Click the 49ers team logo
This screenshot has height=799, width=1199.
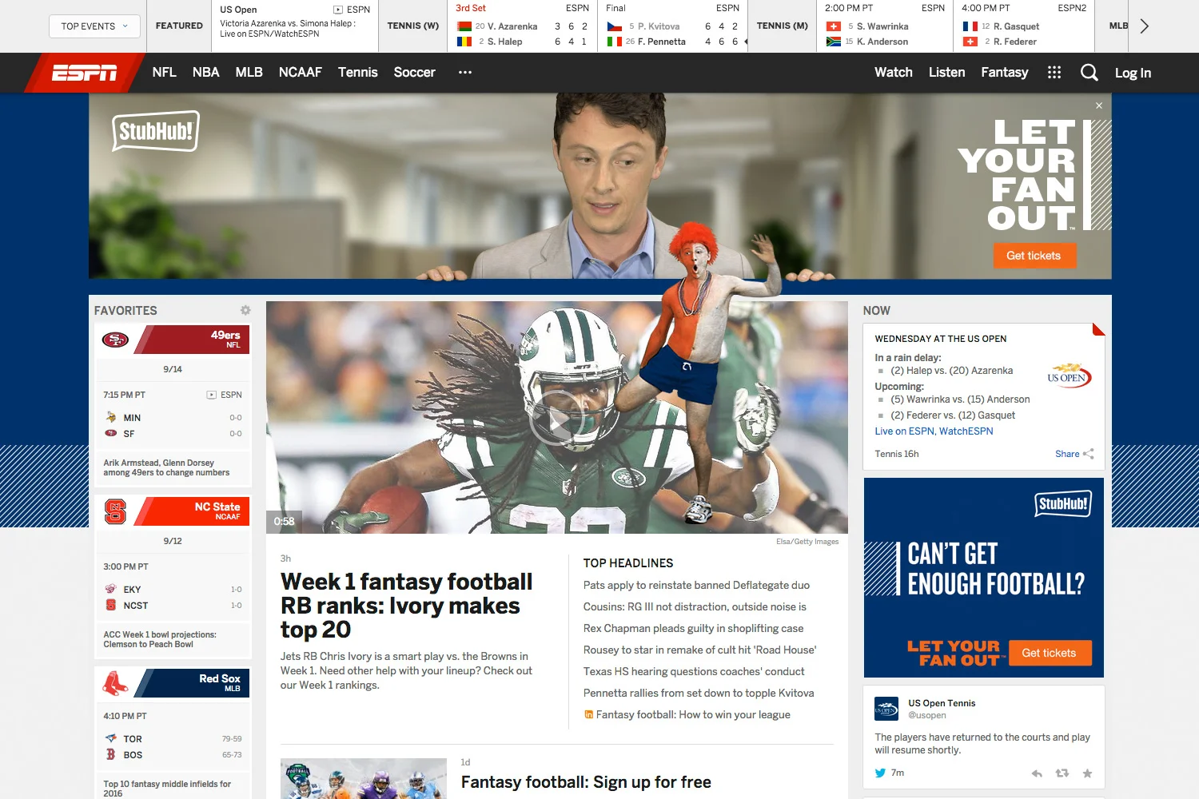point(115,340)
